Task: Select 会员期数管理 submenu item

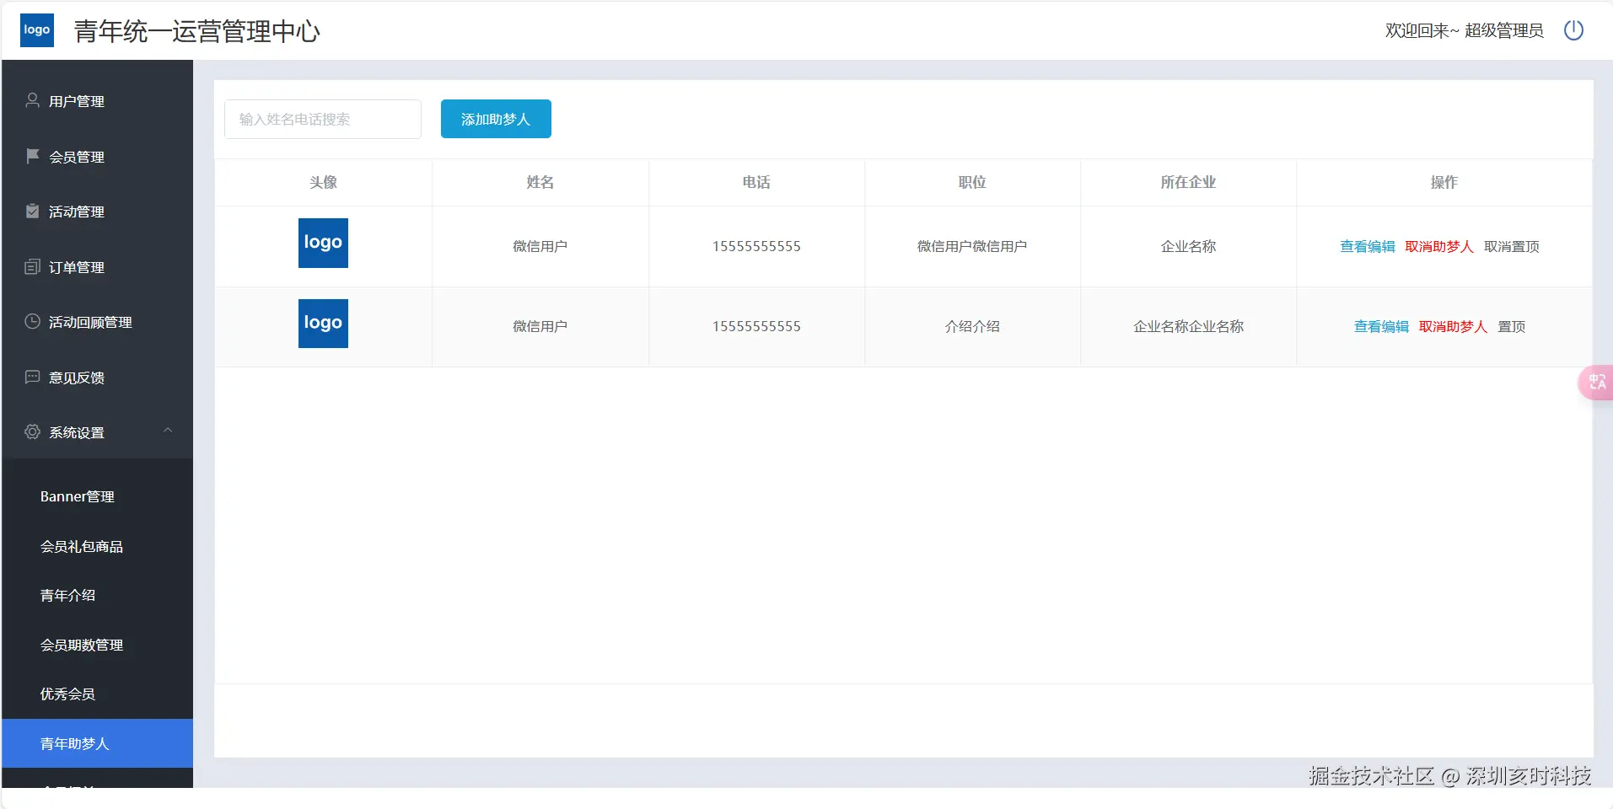Action: tap(98, 645)
